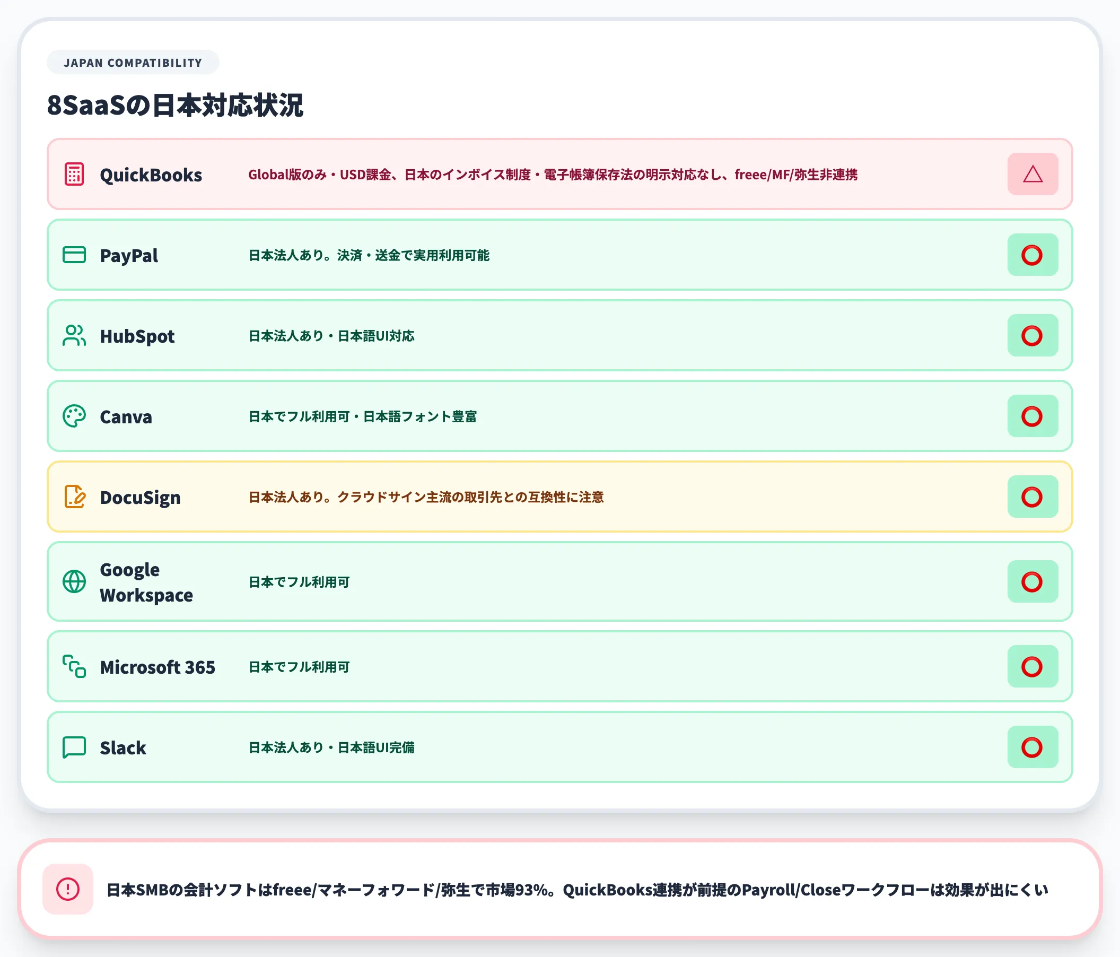Image resolution: width=1120 pixels, height=957 pixels.
Task: Click the PayPal circle status badge
Action: click(x=1032, y=255)
